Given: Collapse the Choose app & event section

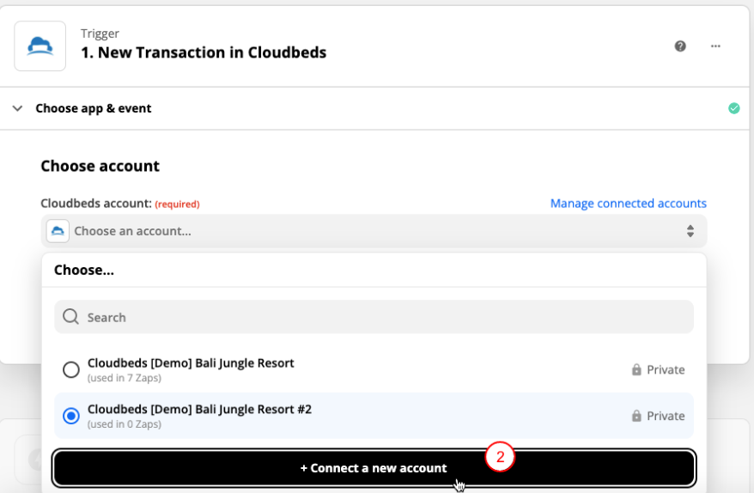Looking at the screenshot, I should (x=17, y=108).
